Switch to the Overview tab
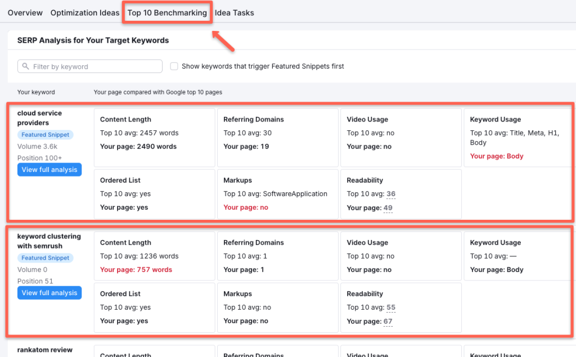This screenshot has height=357, width=576. 25,12
